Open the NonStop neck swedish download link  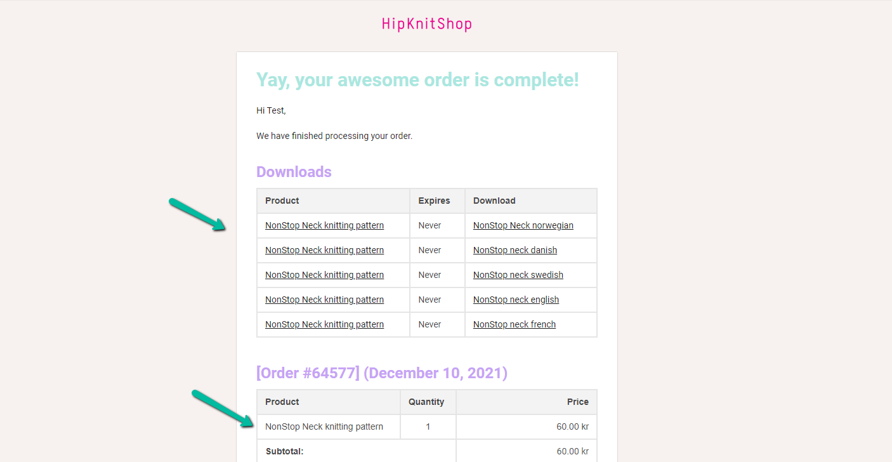tap(518, 275)
